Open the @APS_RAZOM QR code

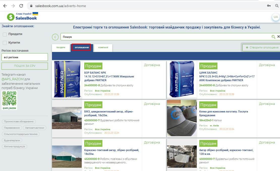[x=9, y=100]
